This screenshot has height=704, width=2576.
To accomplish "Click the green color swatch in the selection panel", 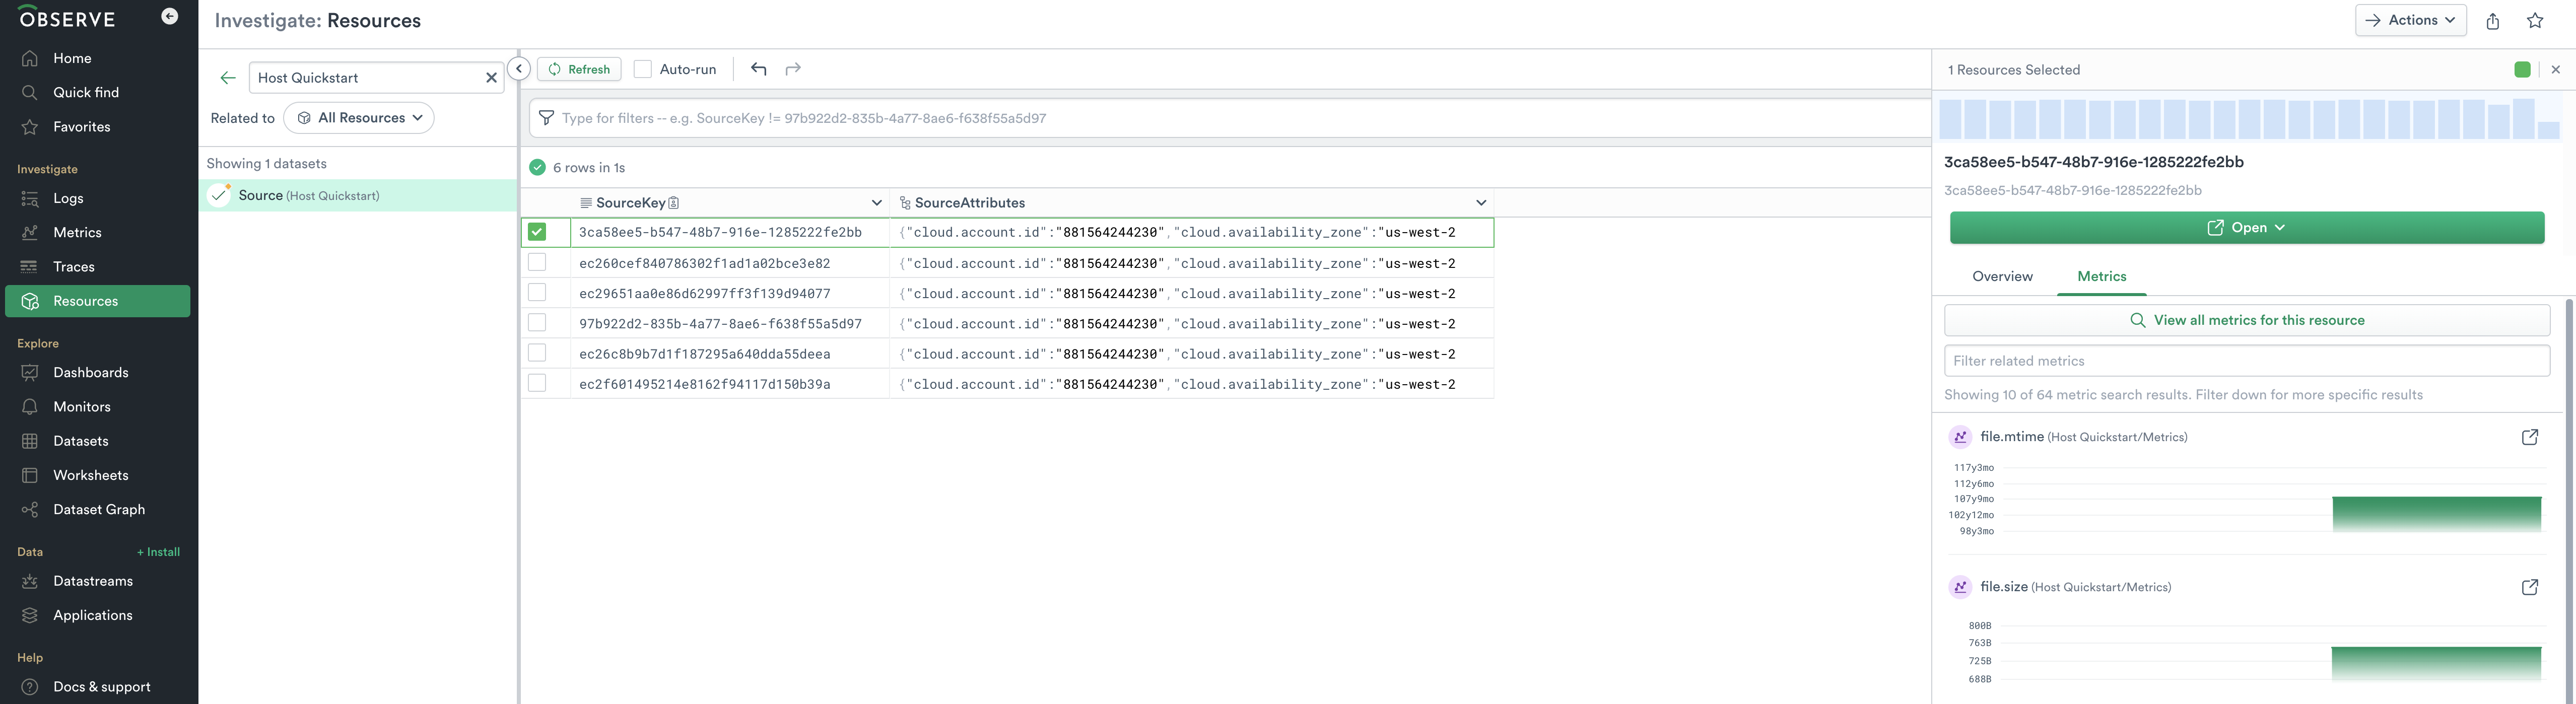I will point(2521,70).
